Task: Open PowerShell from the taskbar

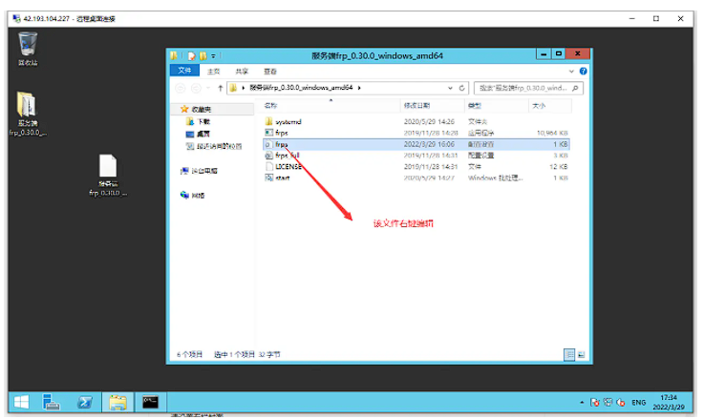Action: (83, 402)
